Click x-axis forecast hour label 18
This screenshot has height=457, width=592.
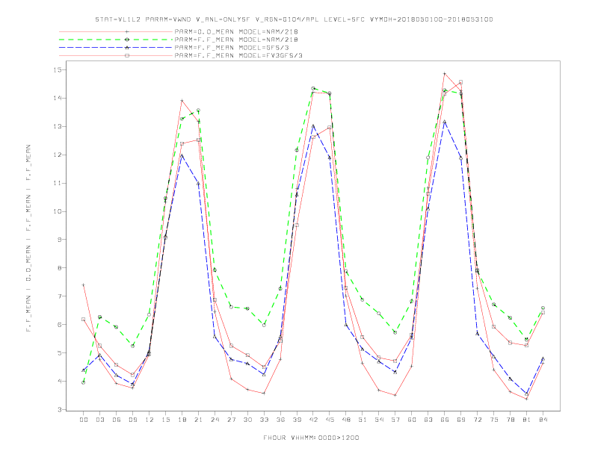tap(182, 420)
